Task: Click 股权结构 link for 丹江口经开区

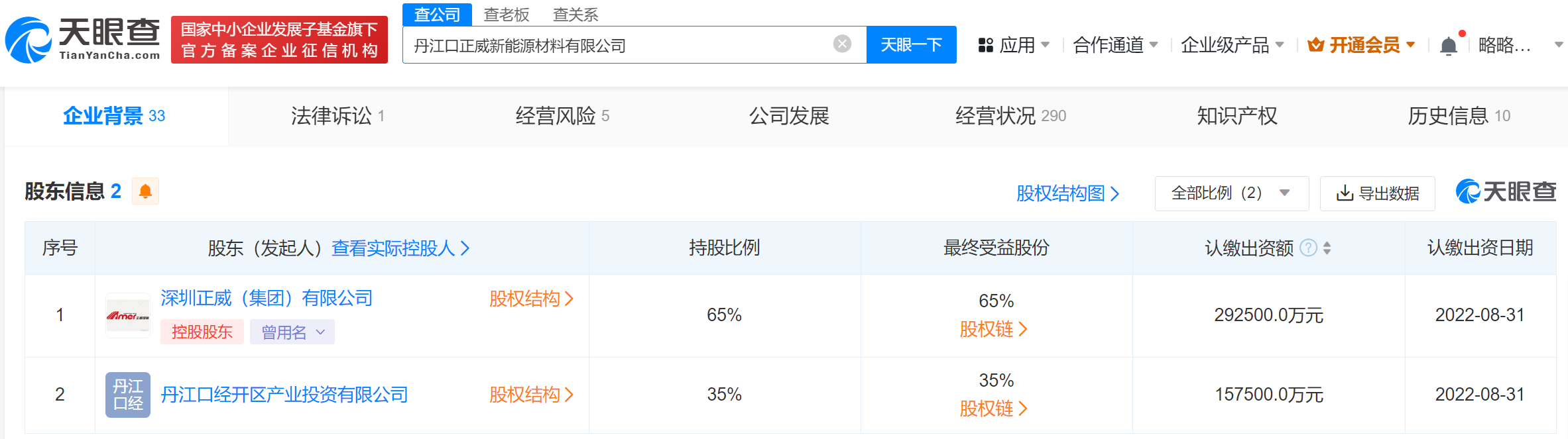Action: (x=531, y=395)
